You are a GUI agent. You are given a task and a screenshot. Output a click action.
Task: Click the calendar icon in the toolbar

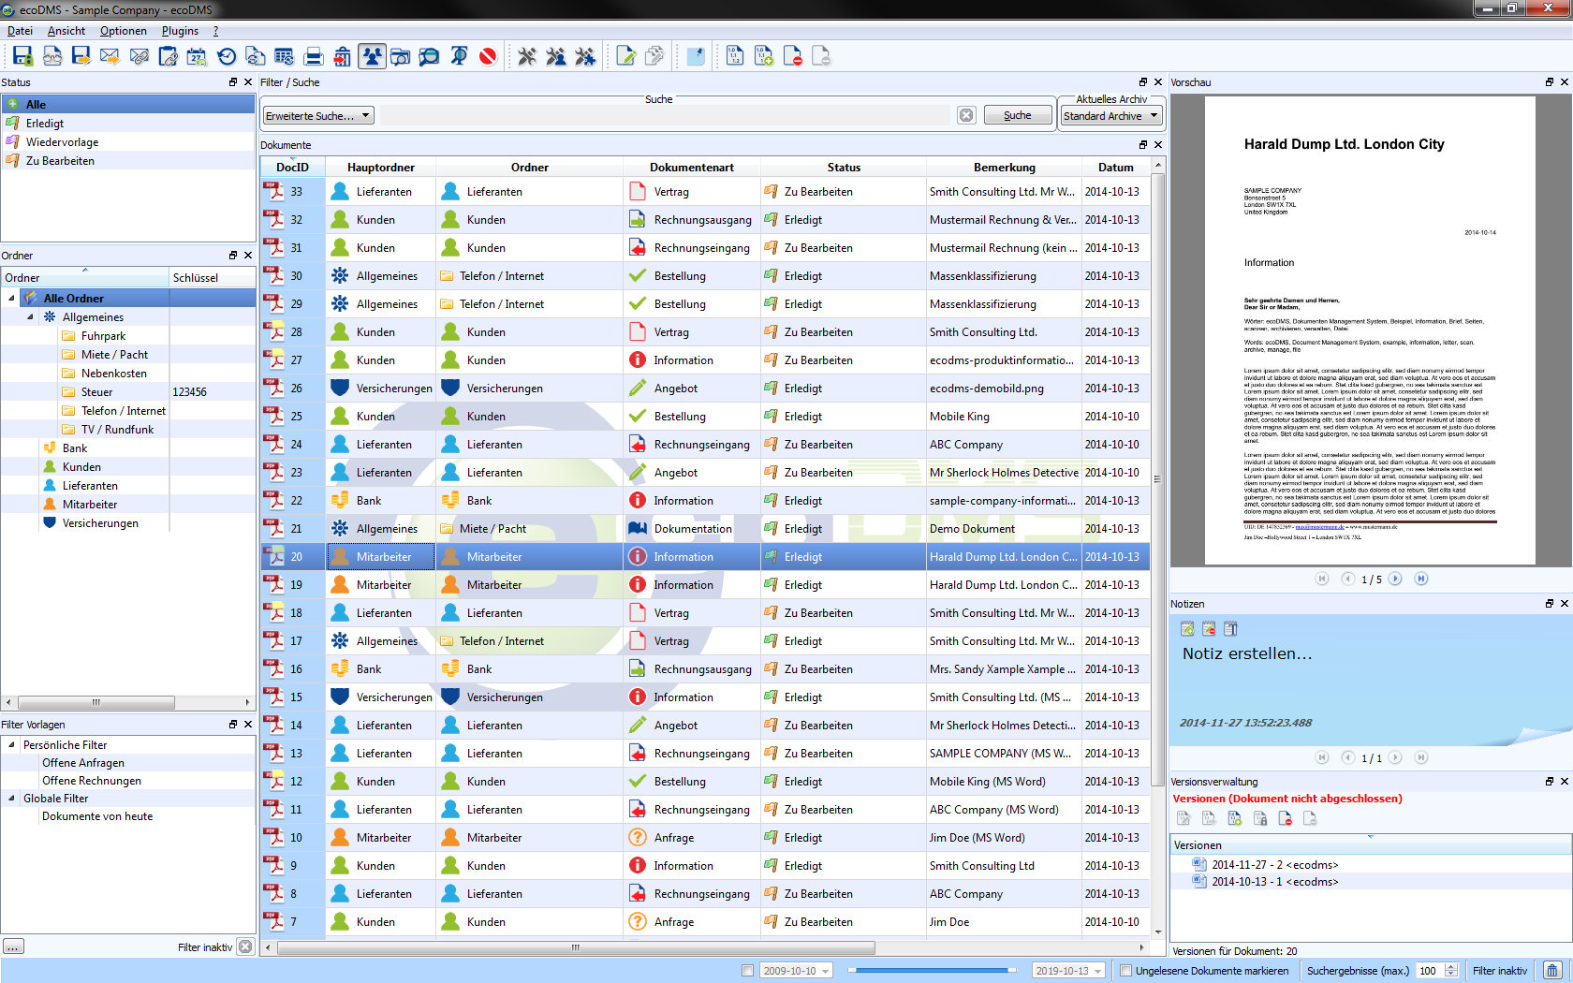coord(197,57)
